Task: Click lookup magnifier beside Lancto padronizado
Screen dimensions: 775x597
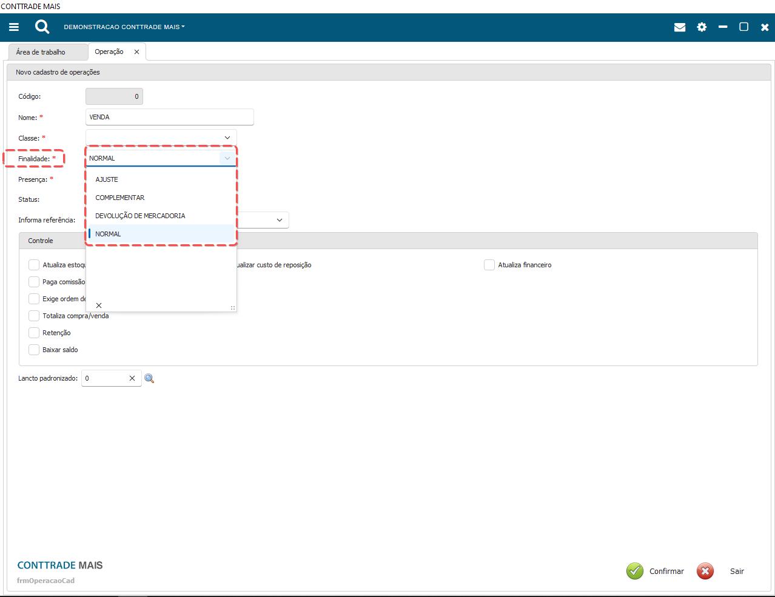Action: [x=149, y=378]
